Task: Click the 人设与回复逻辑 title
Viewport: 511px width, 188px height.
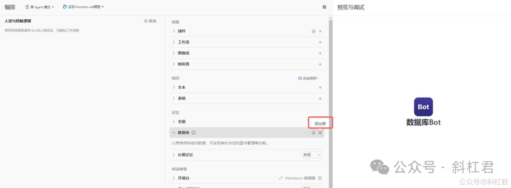Action: pyautogui.click(x=18, y=21)
